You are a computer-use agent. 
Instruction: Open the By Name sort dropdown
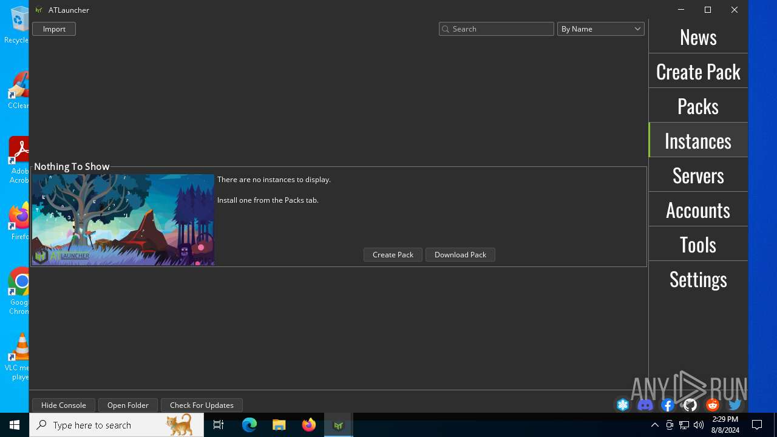coord(600,29)
